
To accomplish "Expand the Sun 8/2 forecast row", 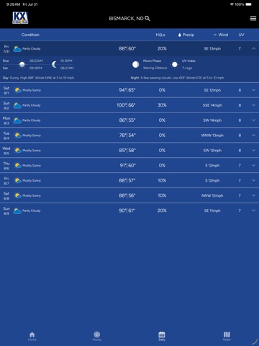I will coord(253,105).
